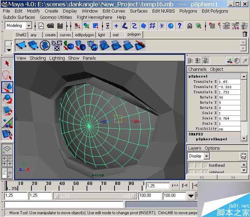Click the last used tool icon
The height and width of the screenshot is (217, 250).
tap(7, 134)
